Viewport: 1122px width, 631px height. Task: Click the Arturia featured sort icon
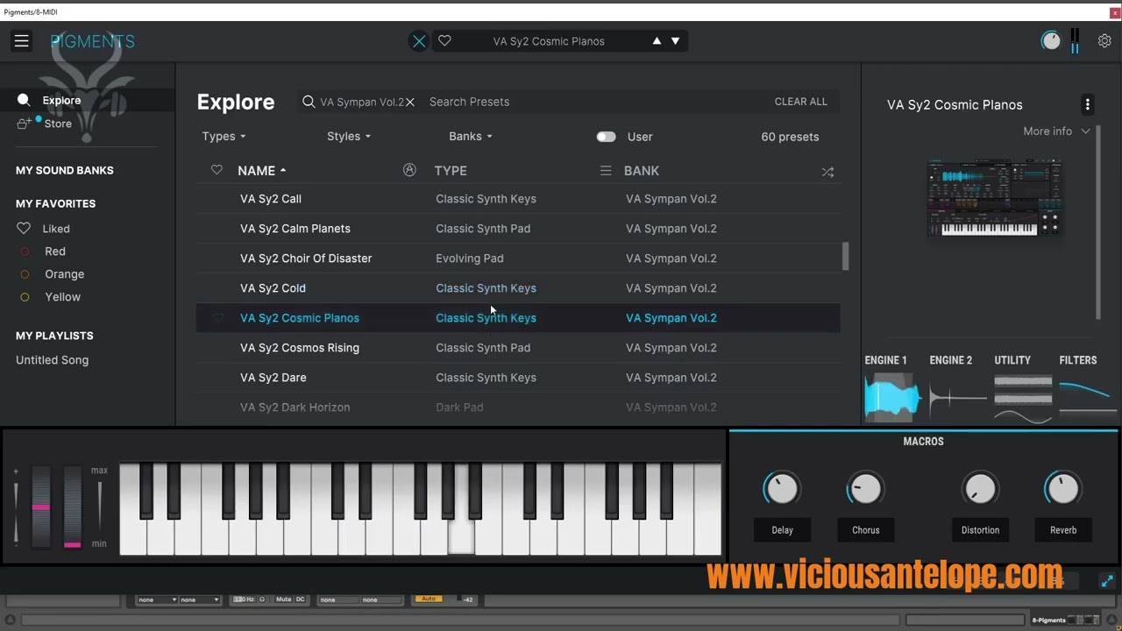[409, 170]
